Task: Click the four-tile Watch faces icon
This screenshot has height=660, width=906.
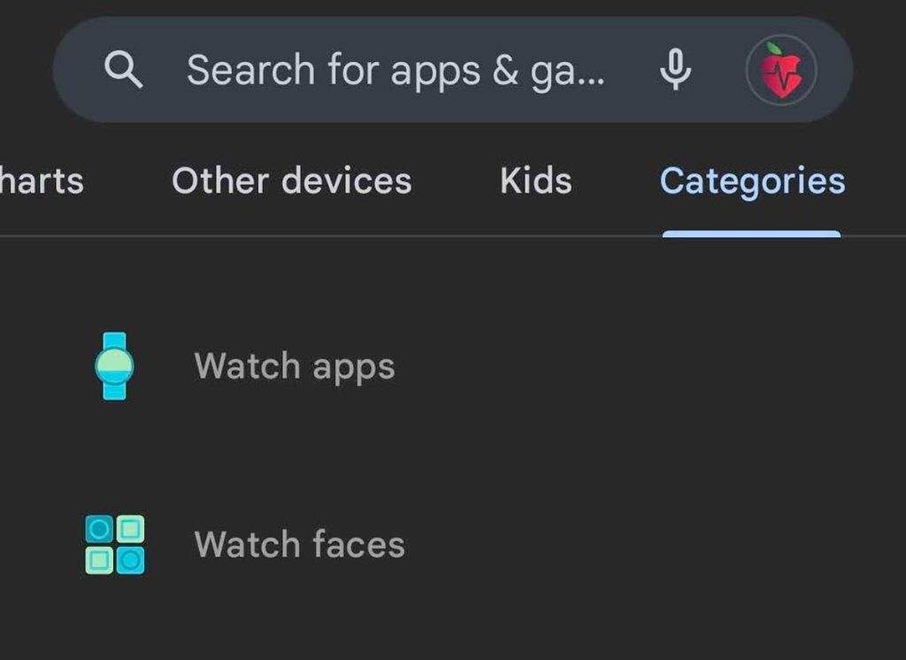Action: click(x=115, y=544)
